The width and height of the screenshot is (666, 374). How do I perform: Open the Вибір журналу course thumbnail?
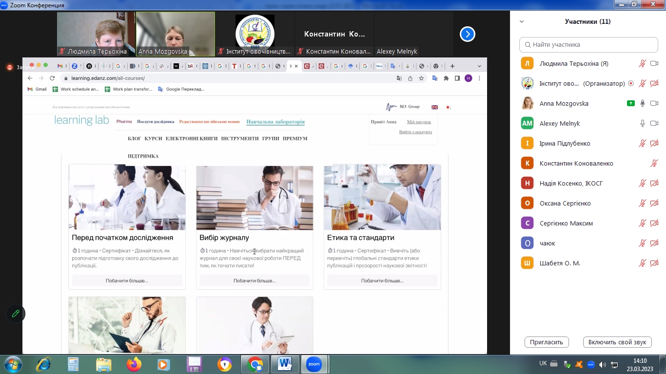pos(255,197)
